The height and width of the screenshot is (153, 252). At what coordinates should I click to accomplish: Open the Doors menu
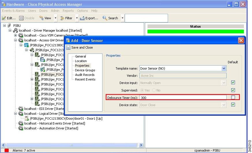[43, 11]
